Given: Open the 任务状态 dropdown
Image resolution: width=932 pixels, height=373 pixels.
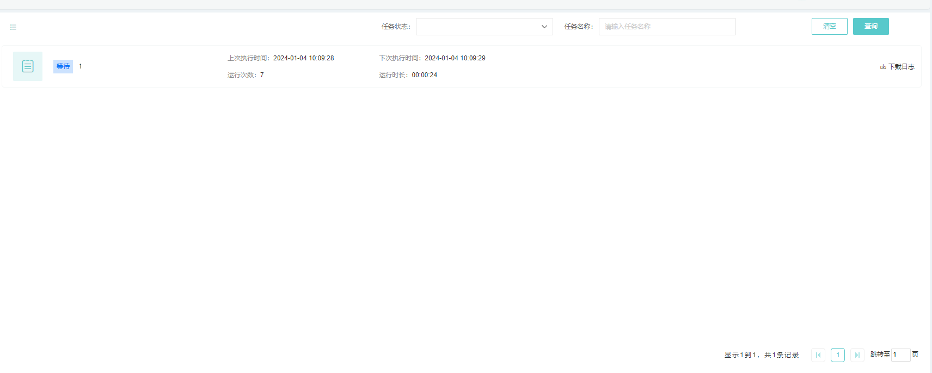Looking at the screenshot, I should click(485, 27).
